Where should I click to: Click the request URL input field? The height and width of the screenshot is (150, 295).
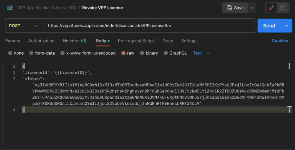(149, 26)
